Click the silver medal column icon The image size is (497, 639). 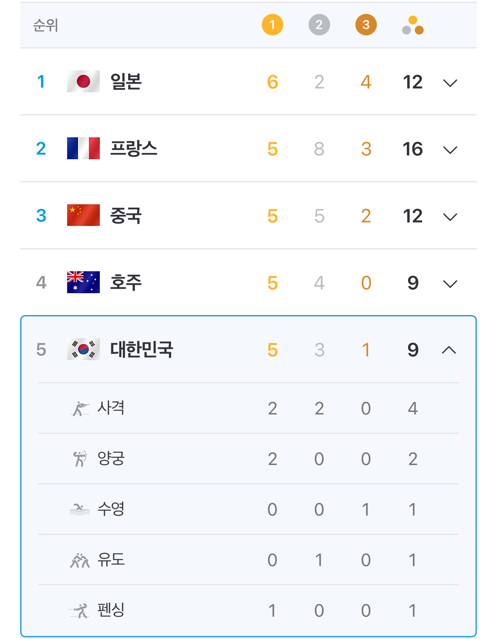tap(319, 25)
